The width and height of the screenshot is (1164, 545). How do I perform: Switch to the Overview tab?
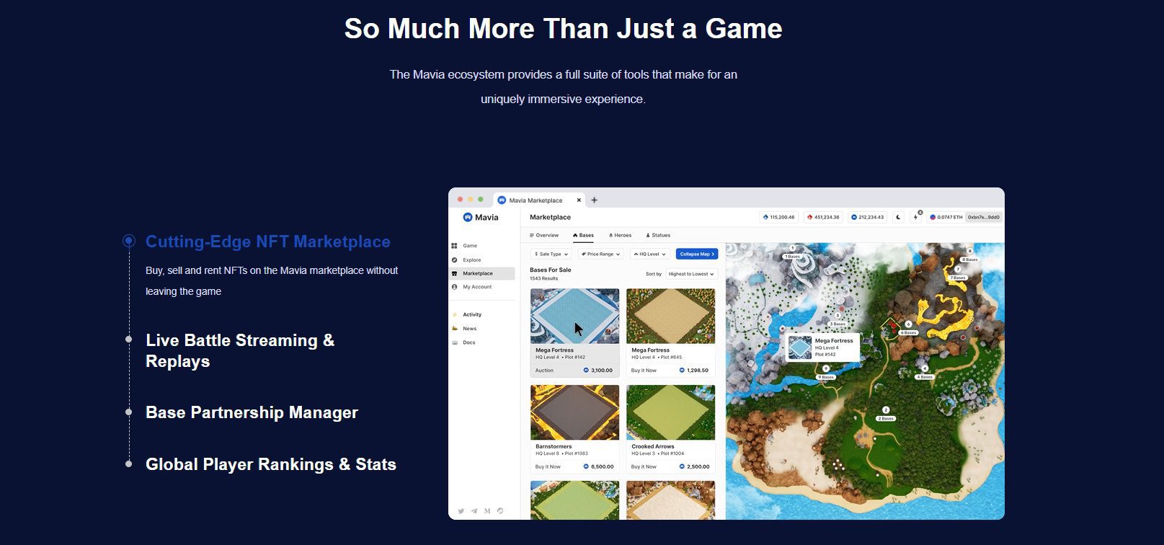(544, 235)
